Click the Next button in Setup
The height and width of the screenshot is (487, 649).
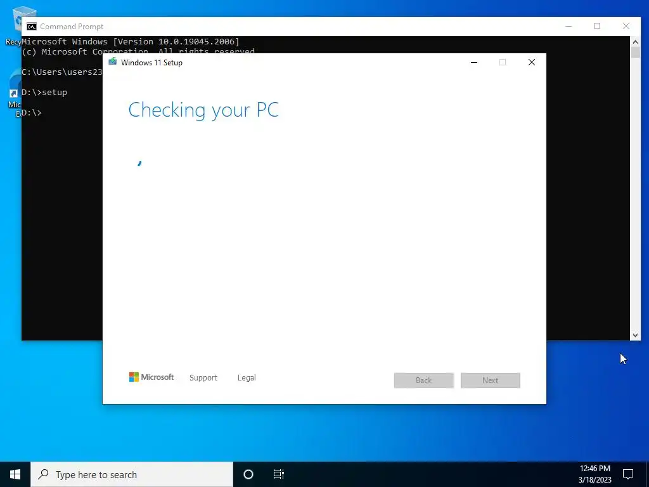coord(491,380)
